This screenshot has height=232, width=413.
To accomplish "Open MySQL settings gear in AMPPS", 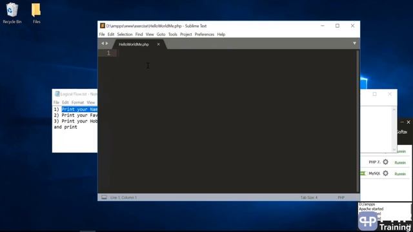I will [385, 173].
